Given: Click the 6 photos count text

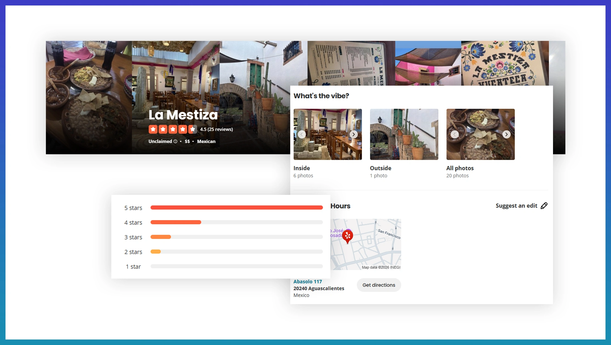Looking at the screenshot, I should click(x=303, y=176).
